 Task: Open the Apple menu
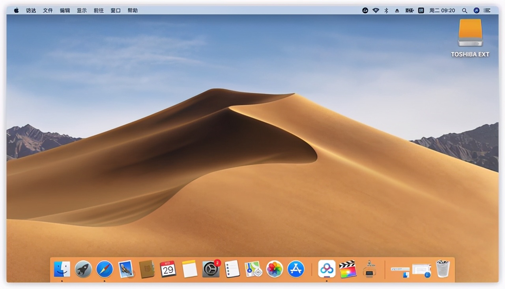pos(16,11)
